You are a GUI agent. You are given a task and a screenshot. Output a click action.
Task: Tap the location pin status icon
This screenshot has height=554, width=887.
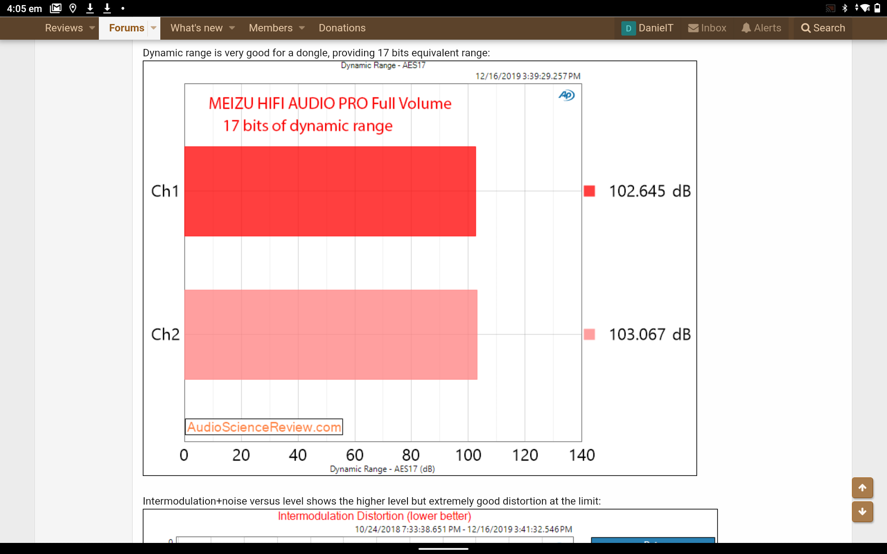73,8
